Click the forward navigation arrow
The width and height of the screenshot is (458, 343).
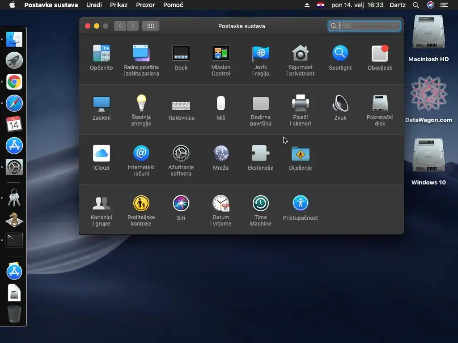(x=132, y=26)
